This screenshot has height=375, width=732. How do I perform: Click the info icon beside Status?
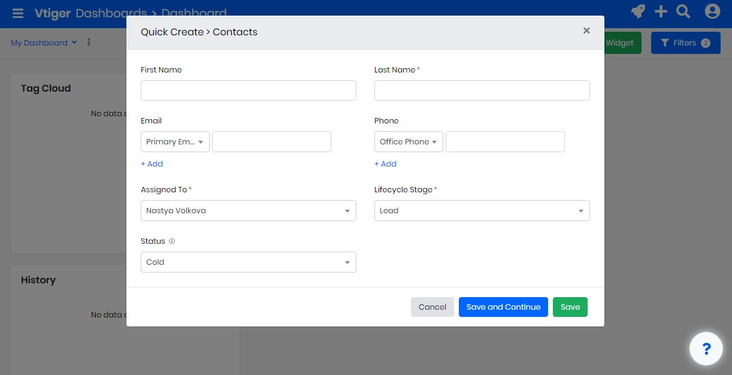pos(171,241)
